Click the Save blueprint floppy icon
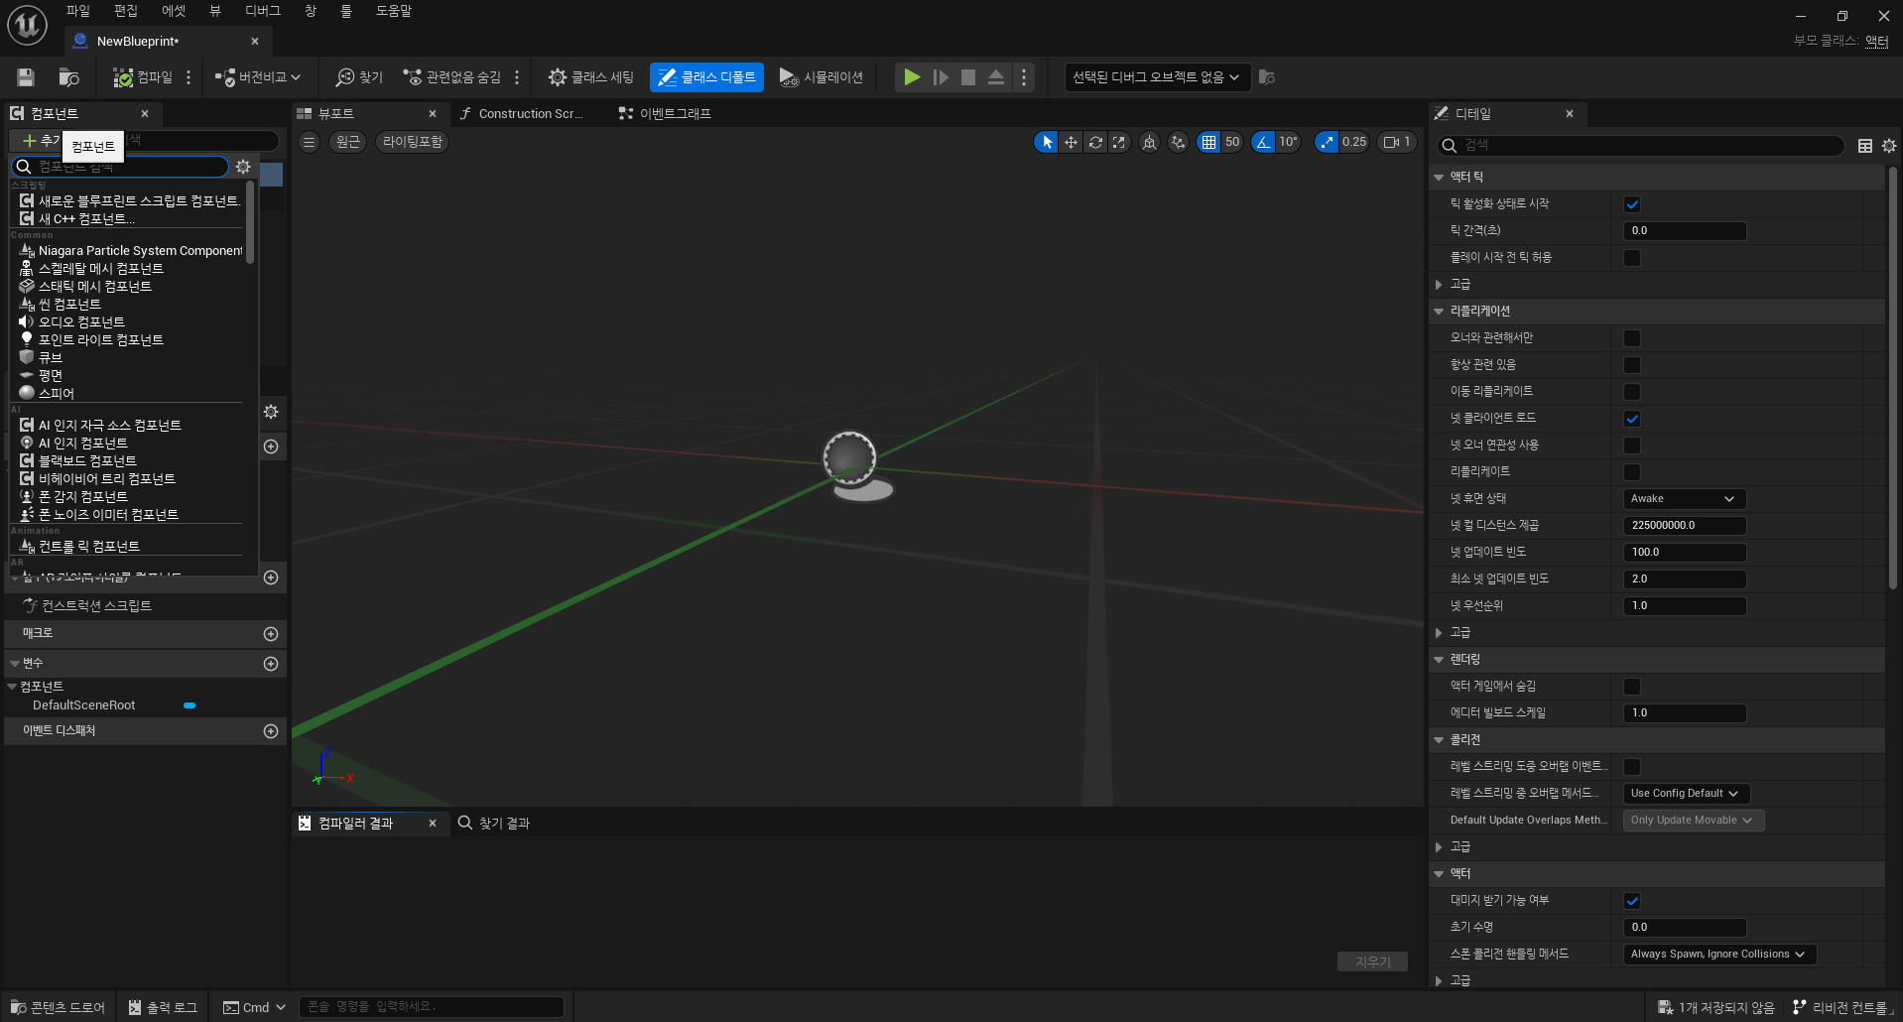This screenshot has height=1022, width=1903. (26, 77)
